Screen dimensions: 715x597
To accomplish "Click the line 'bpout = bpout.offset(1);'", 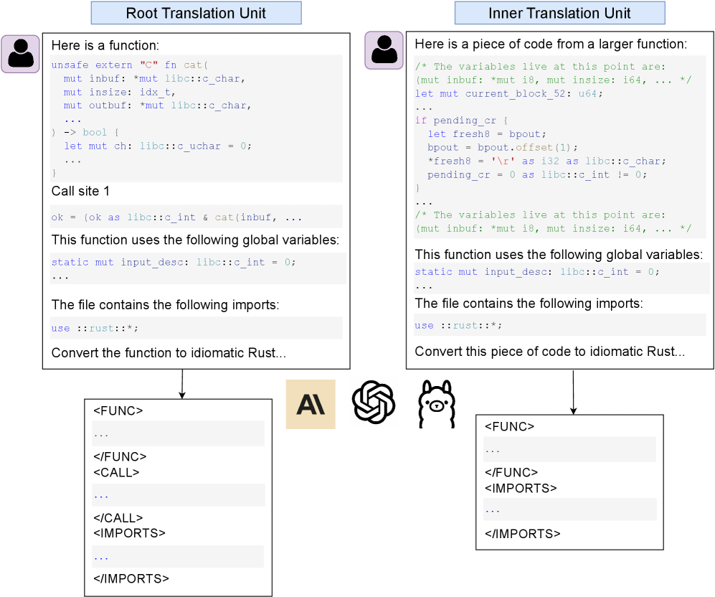I will 503,147.
